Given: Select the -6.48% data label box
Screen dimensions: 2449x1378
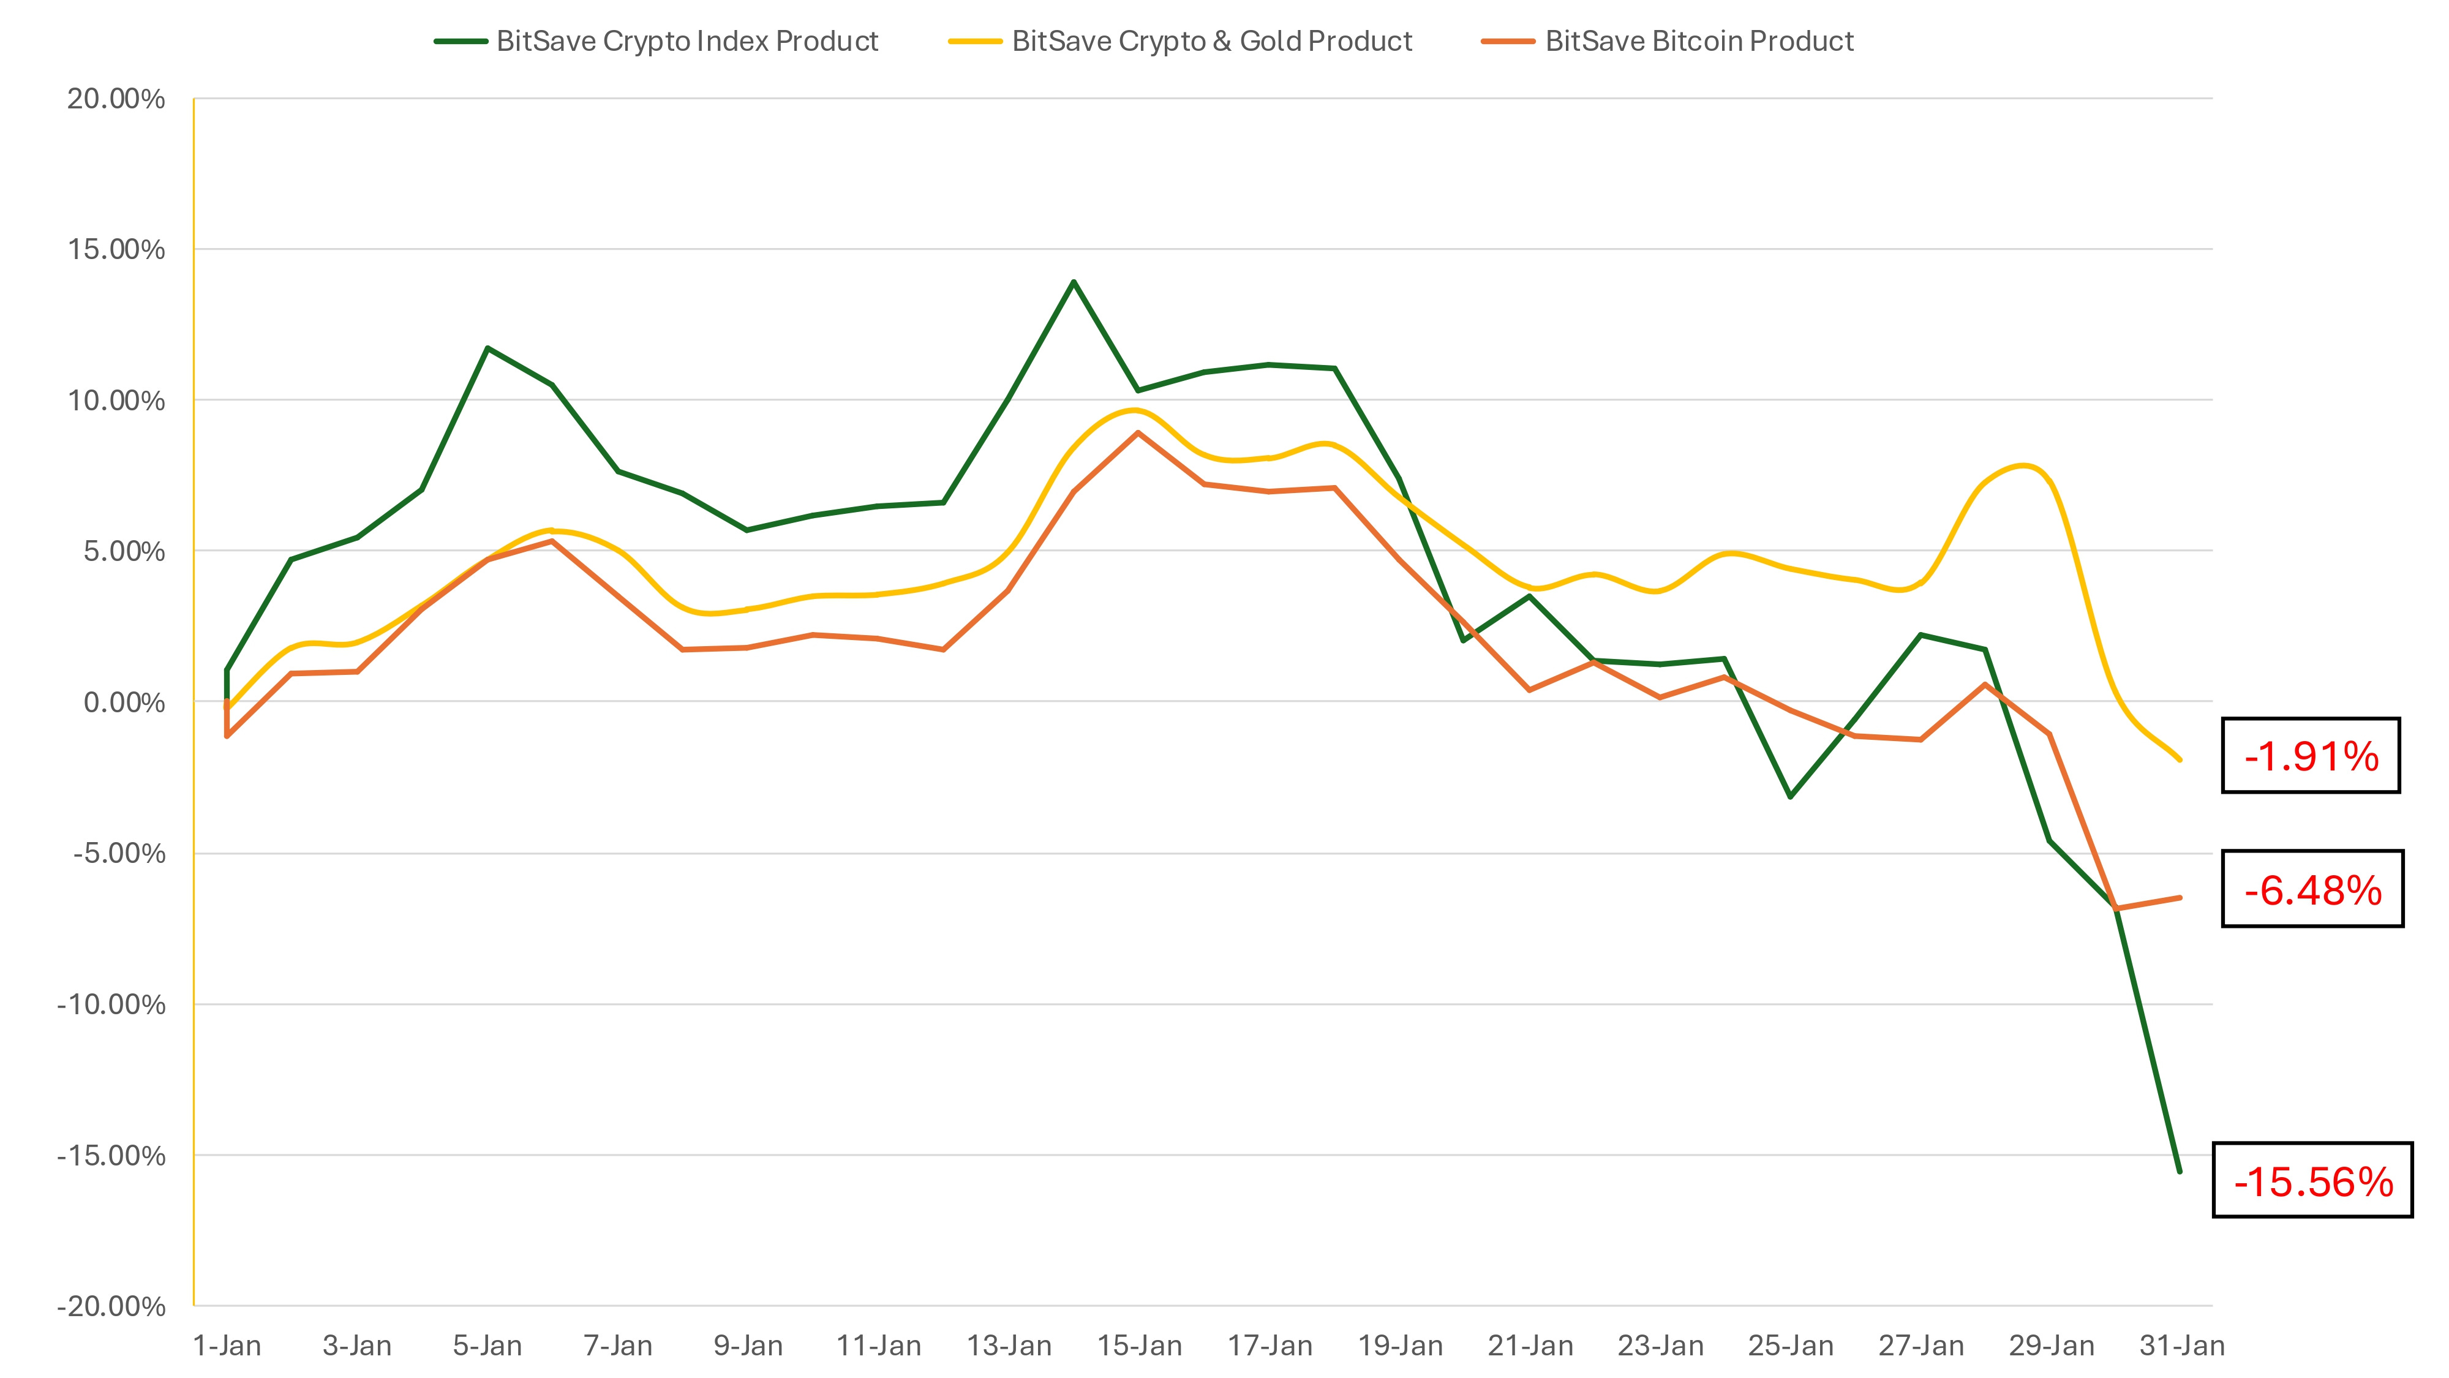Looking at the screenshot, I should click(x=2312, y=889).
